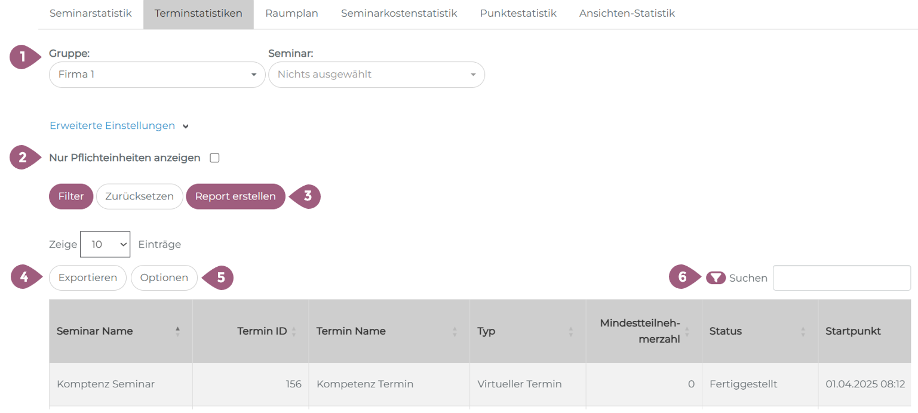Click the funnel filter icon beside Suchen
Image resolution: width=918 pixels, height=413 pixels.
(716, 278)
